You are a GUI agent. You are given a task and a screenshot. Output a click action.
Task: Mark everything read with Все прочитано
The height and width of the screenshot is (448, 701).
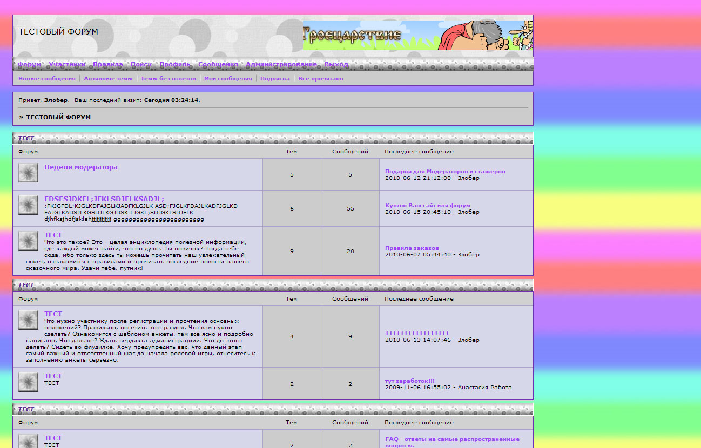tap(320, 79)
